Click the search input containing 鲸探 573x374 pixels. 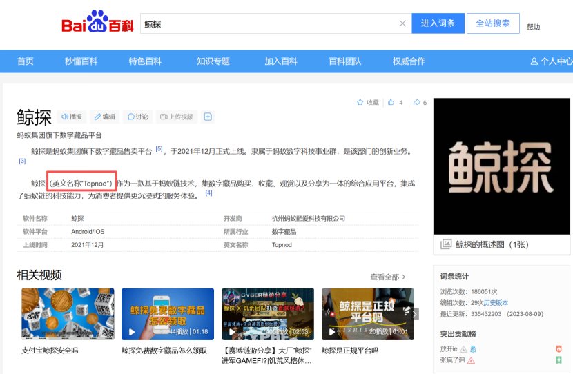pos(269,23)
